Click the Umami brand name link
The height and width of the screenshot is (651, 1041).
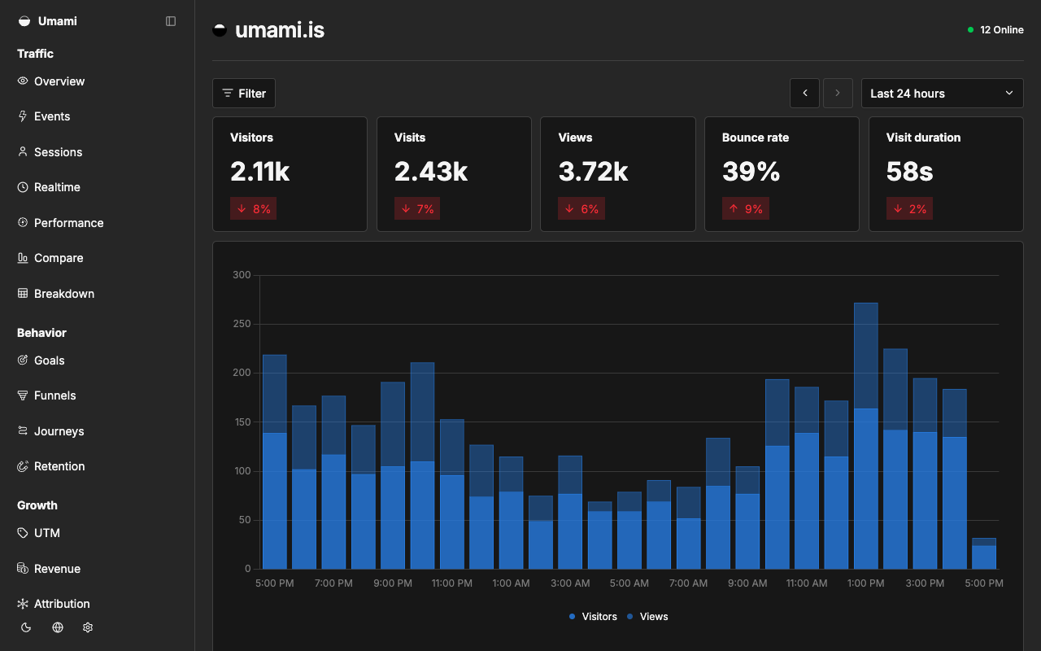pyautogui.click(x=58, y=21)
